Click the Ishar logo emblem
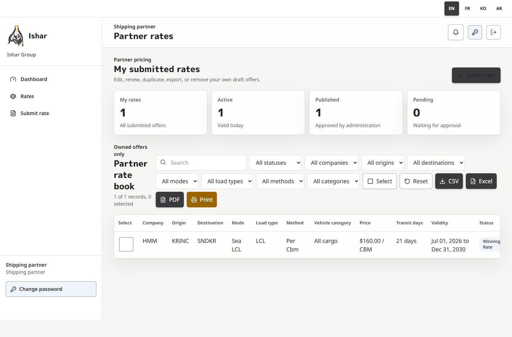 [16, 36]
